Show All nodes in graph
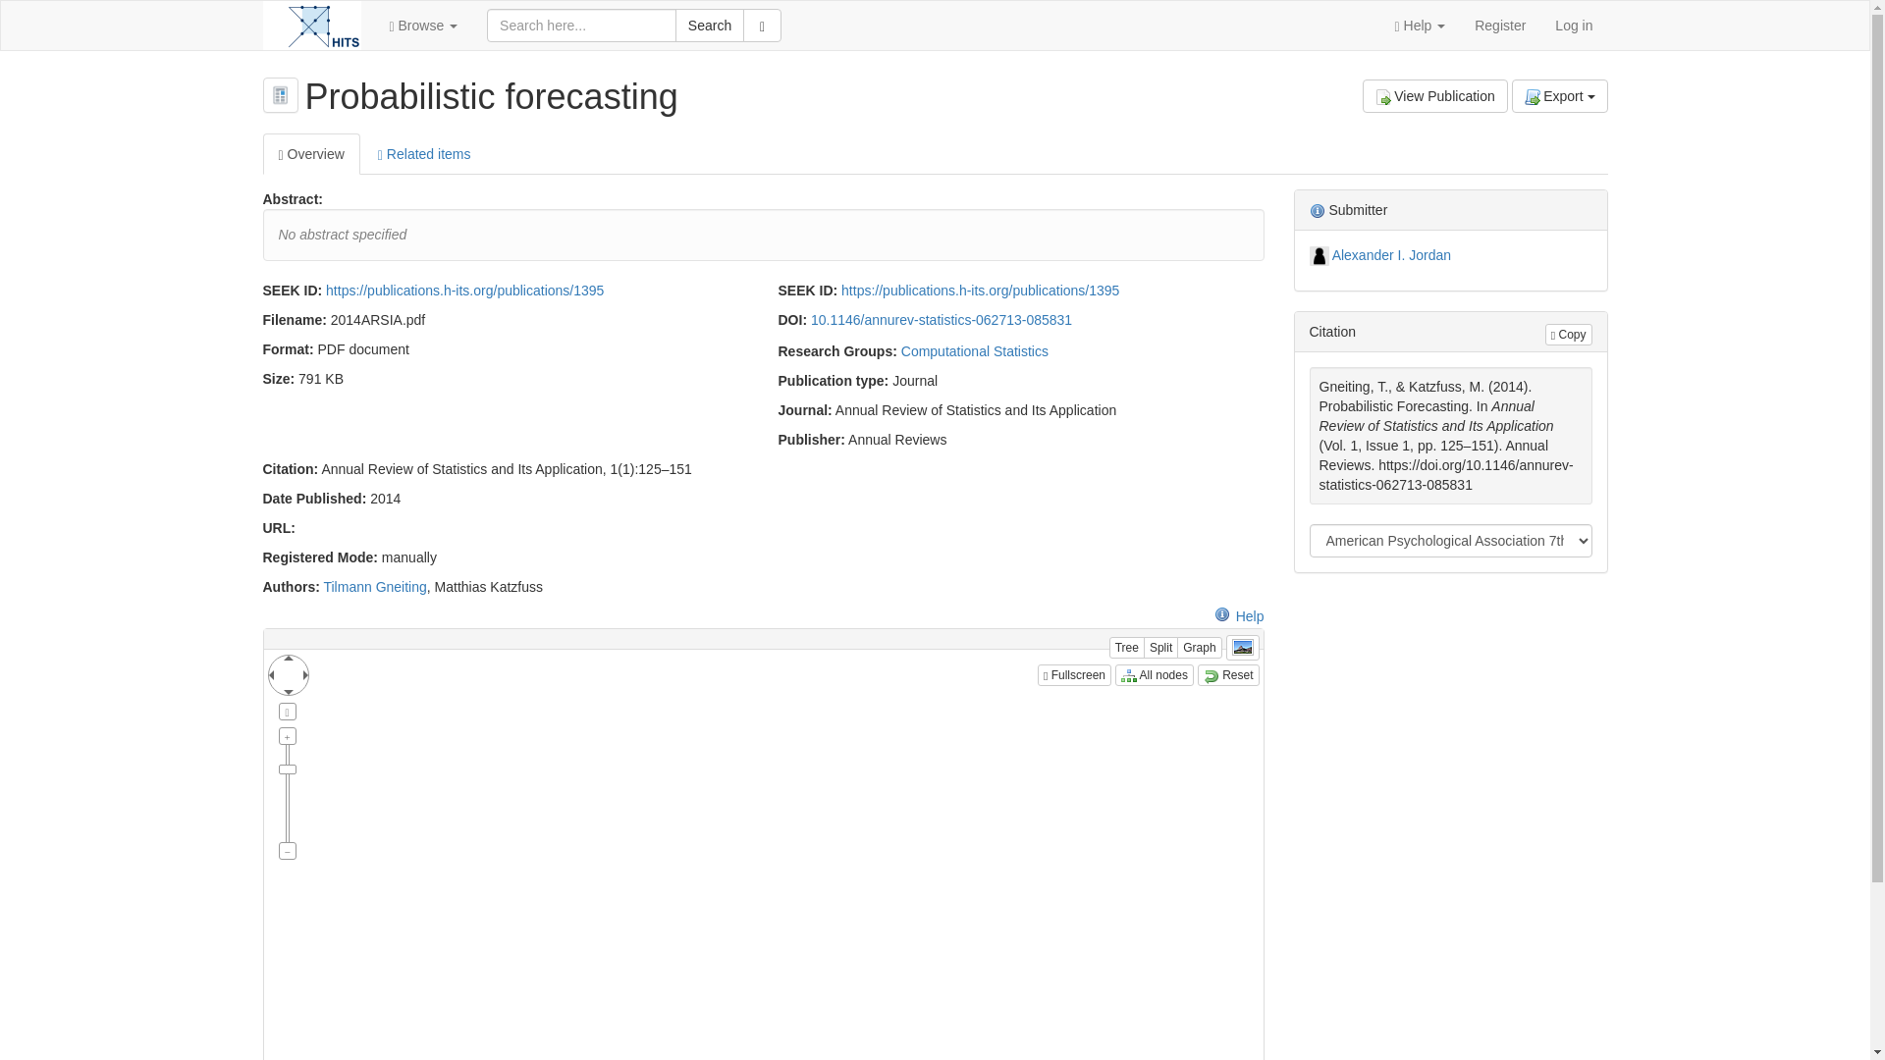This screenshot has height=1060, width=1885. 1154,675
